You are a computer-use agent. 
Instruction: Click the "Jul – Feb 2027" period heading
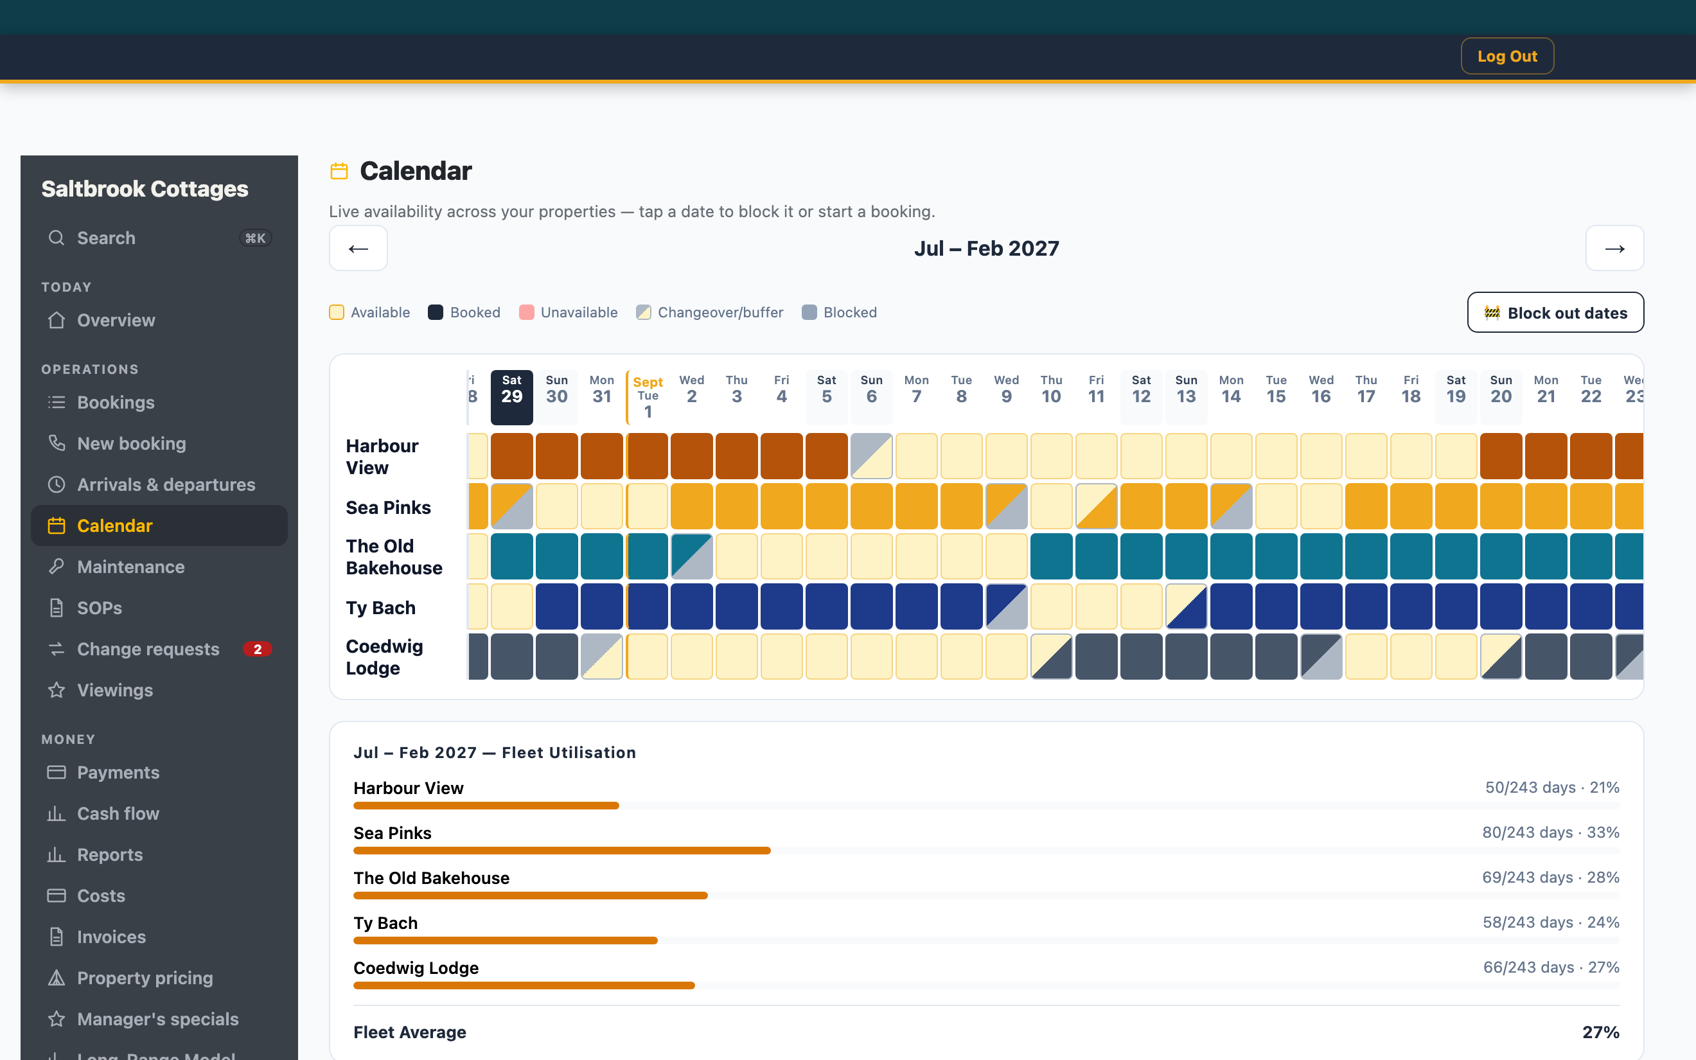pyautogui.click(x=986, y=248)
